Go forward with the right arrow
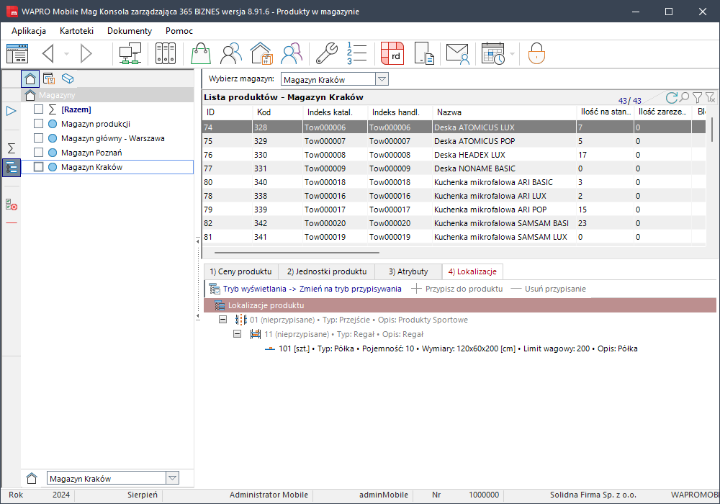This screenshot has width=720, height=504. click(x=86, y=54)
